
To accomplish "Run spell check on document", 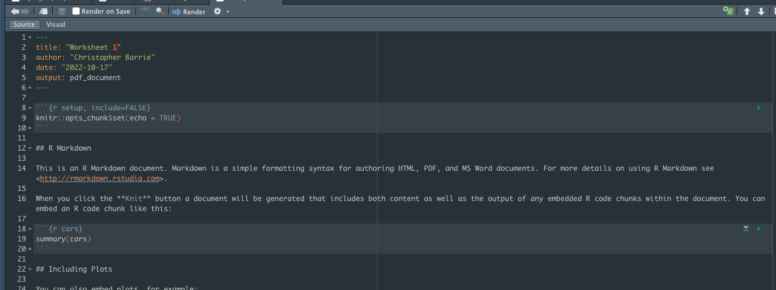I will tap(146, 11).
